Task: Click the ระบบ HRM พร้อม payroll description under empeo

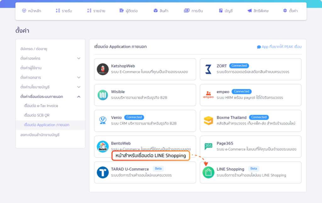Action: pyautogui.click(x=250, y=98)
